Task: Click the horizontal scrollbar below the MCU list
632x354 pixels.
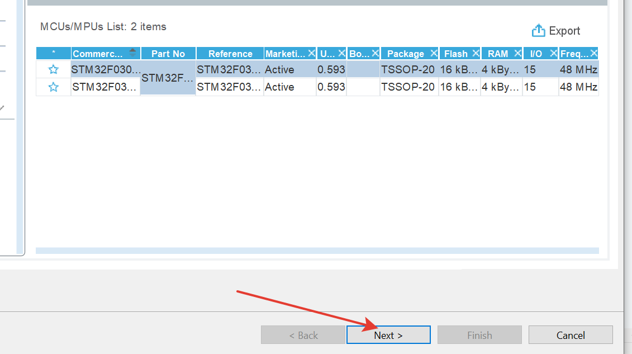Action: click(317, 251)
